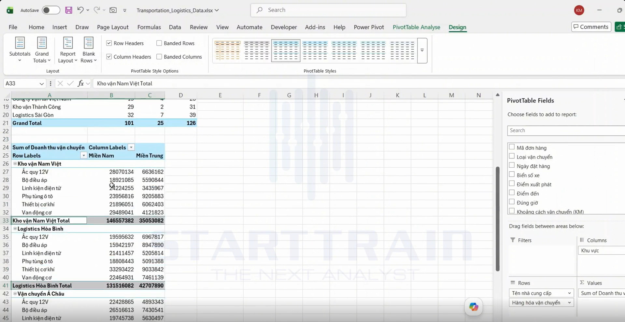This screenshot has width=625, height=322.
Task: Switch to the PivotTable Analyse tab
Action: click(x=416, y=27)
